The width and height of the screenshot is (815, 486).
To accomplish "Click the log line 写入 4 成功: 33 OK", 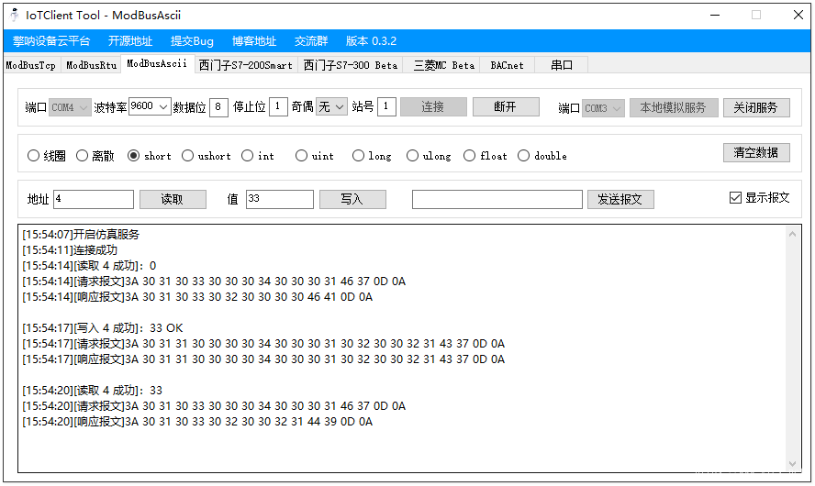I will coord(103,328).
